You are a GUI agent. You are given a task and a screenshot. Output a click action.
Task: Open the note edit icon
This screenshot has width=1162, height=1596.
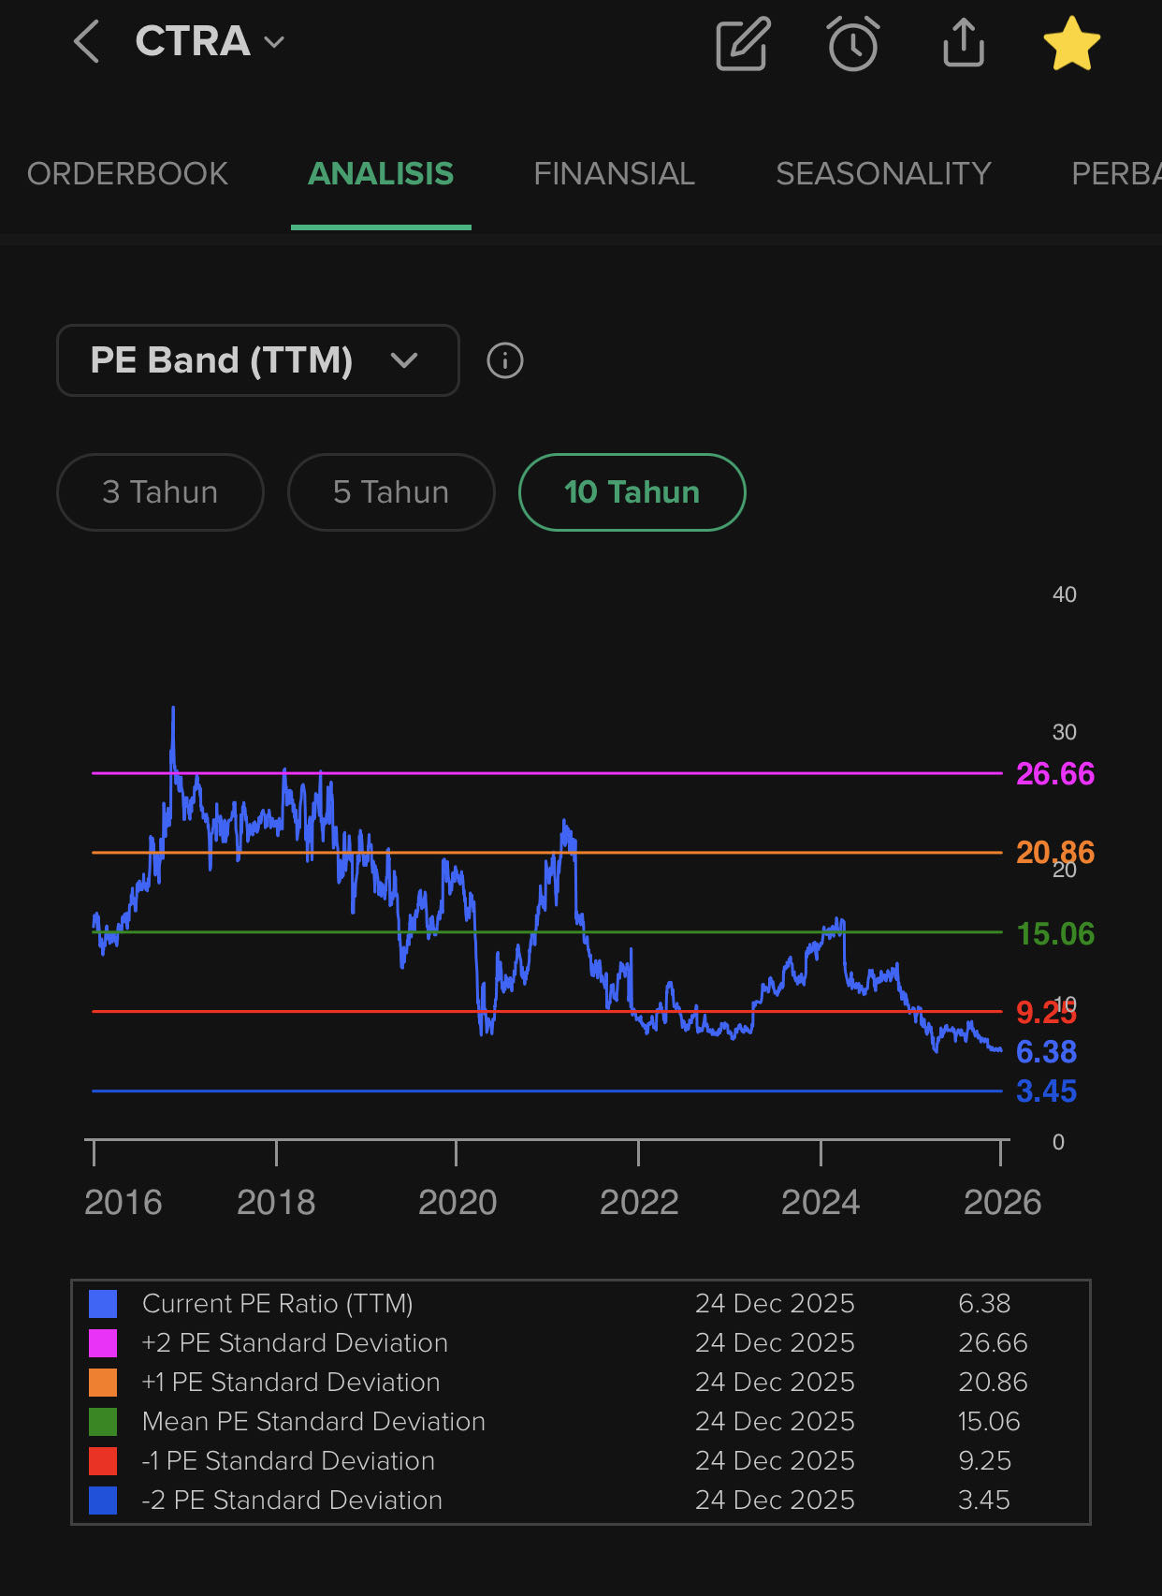tap(743, 43)
